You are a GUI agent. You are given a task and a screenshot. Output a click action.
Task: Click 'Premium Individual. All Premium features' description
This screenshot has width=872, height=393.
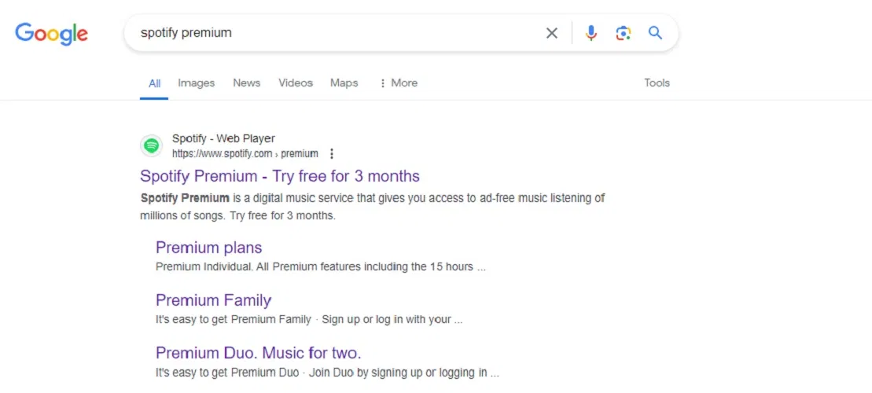point(321,266)
